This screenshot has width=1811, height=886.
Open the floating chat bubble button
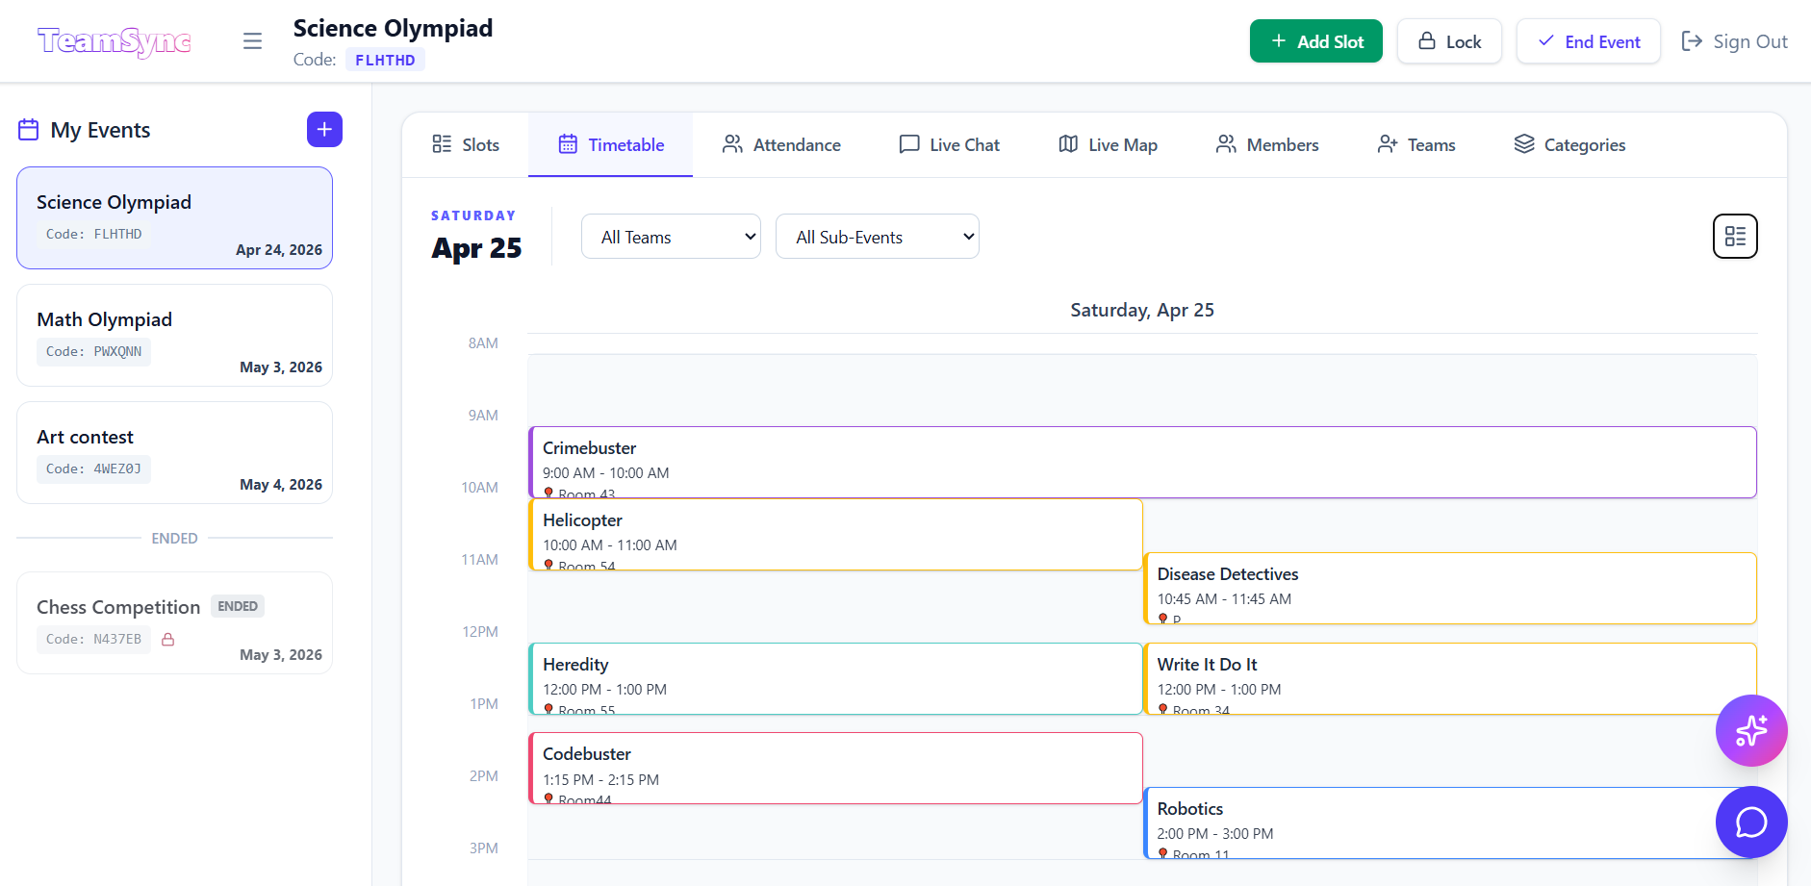[1751, 823]
